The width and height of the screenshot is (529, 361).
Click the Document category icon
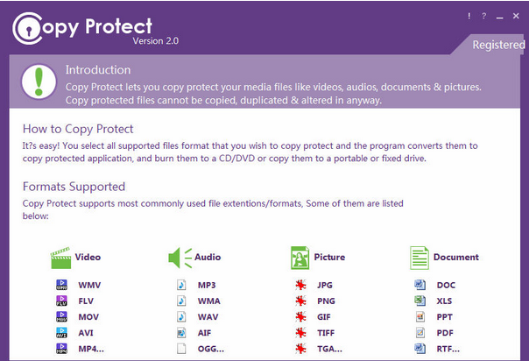tap(420, 258)
